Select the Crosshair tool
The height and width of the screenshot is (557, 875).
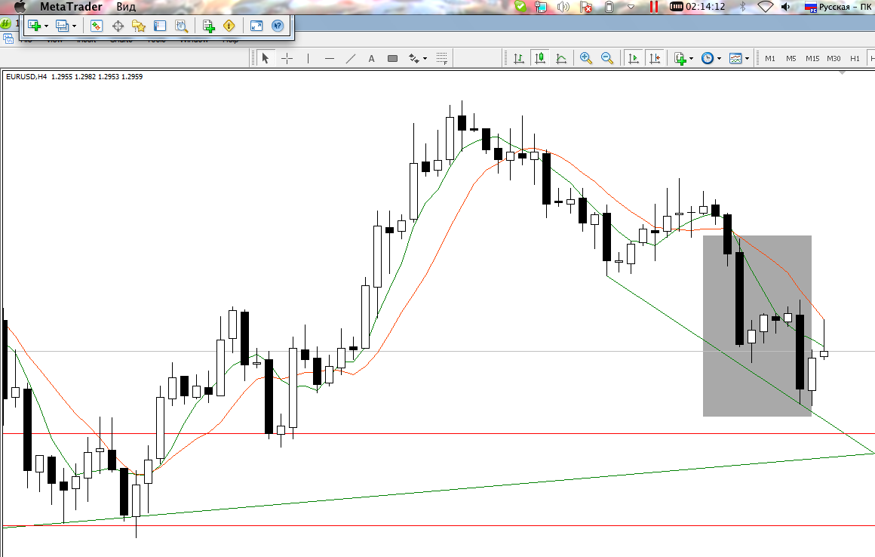tap(287, 58)
